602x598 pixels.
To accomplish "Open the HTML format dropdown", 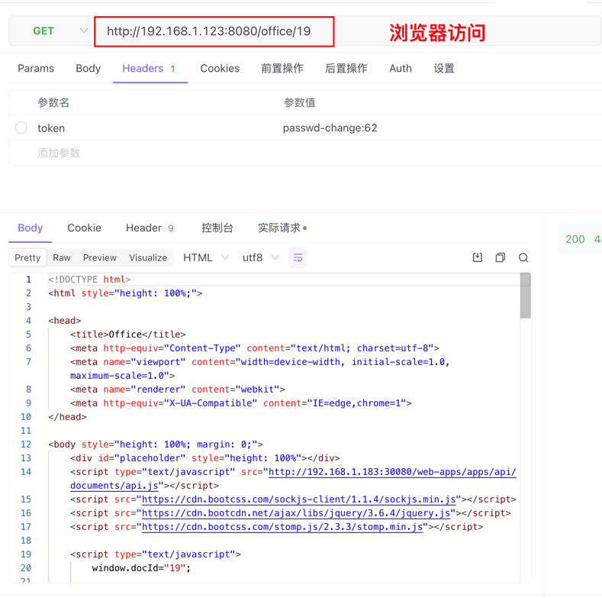I will click(206, 257).
